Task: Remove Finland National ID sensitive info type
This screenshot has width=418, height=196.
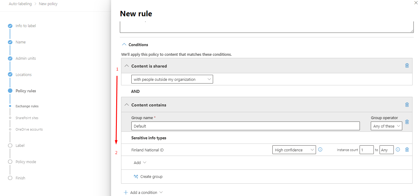Action: click(407, 150)
